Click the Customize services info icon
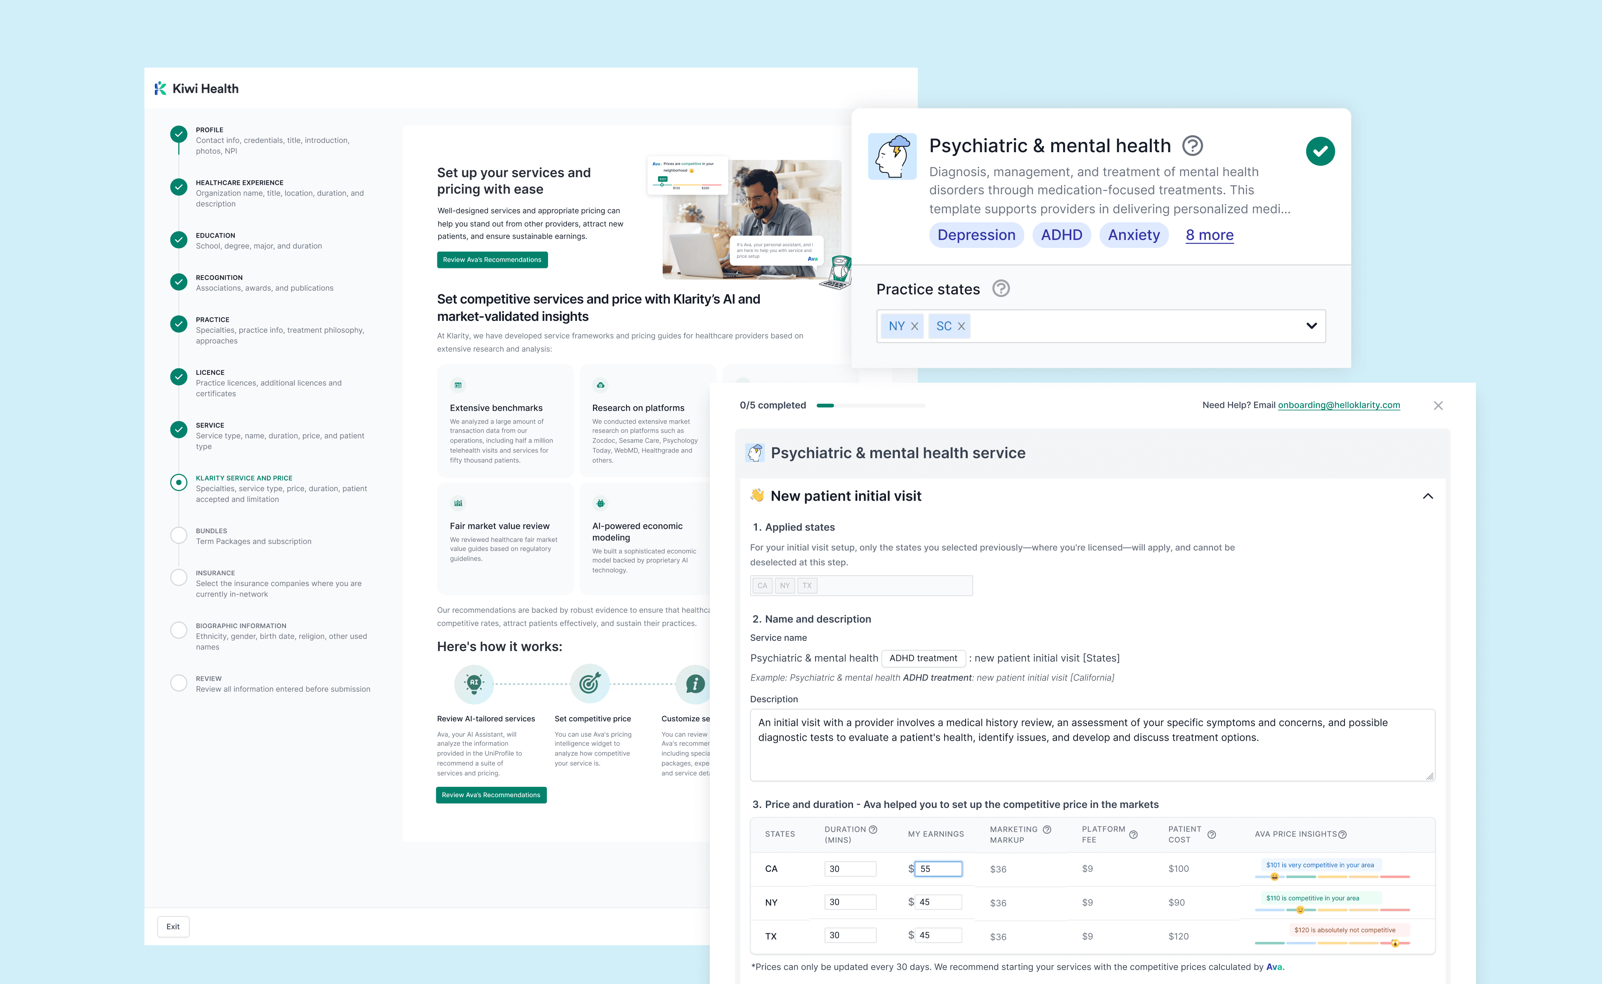The width and height of the screenshot is (1602, 984). tap(695, 684)
